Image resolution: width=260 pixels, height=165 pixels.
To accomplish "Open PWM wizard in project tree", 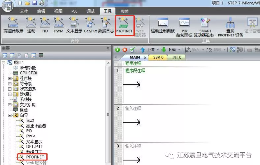I will click(x=27, y=136).
